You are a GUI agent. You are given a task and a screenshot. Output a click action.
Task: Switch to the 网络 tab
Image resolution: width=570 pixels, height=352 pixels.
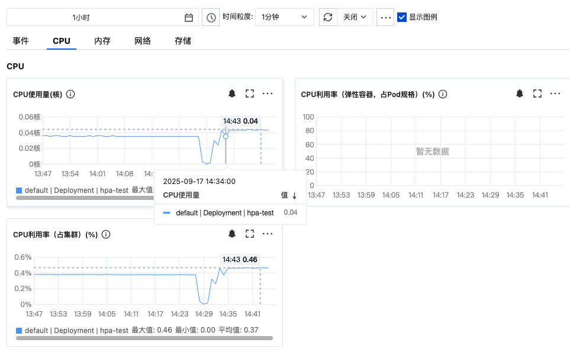[143, 41]
